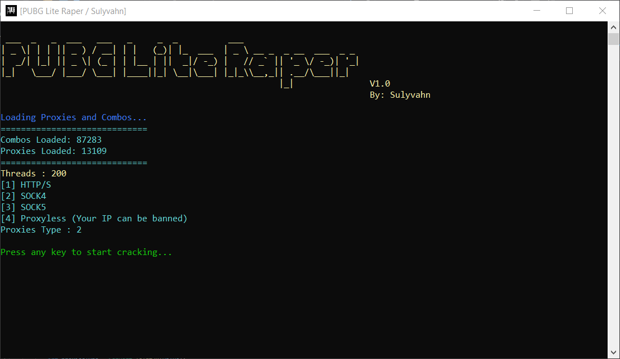Click the 'Combos Loaded: 87283' line
Image resolution: width=620 pixels, height=359 pixels.
click(x=51, y=140)
